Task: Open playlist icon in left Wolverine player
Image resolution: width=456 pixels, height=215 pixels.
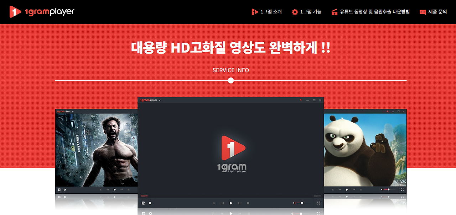Action: pos(59,190)
